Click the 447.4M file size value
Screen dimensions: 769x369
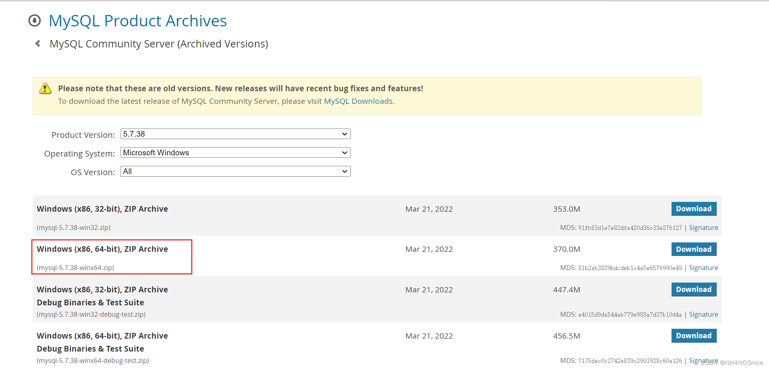click(x=567, y=290)
